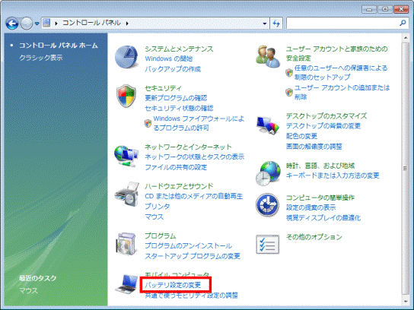Open 配色の変更 link

click(x=302, y=136)
